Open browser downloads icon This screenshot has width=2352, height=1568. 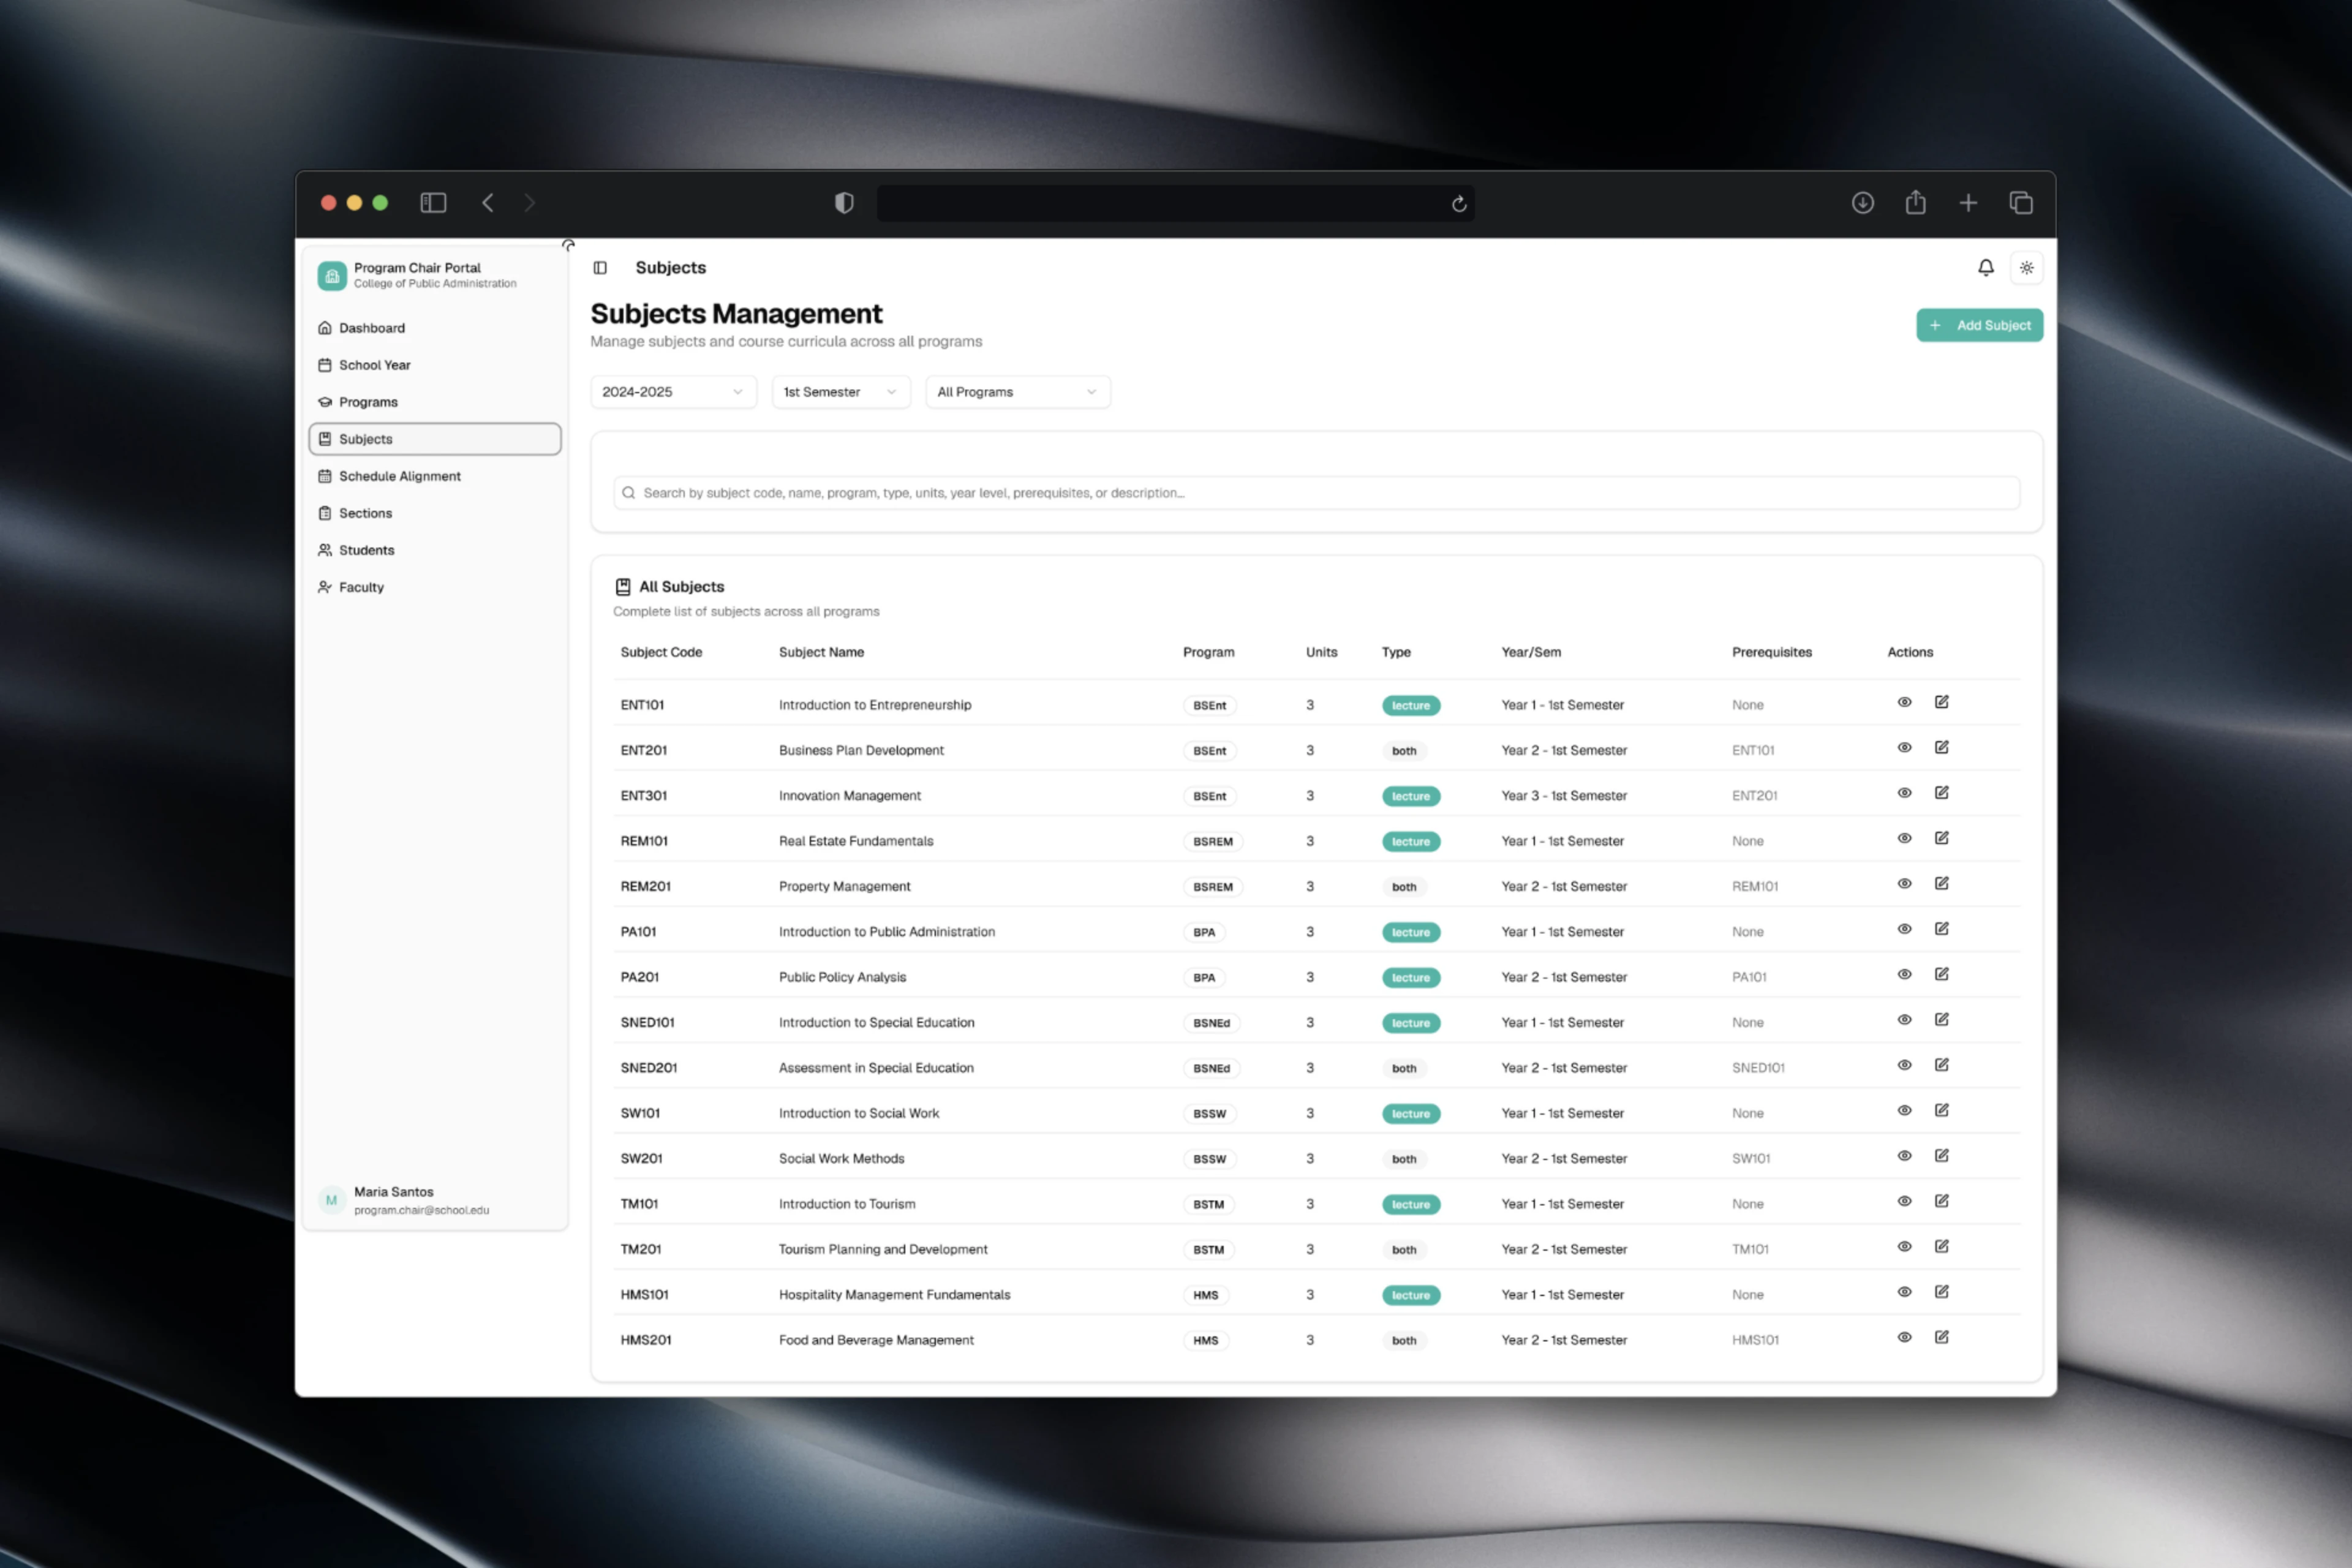click(x=1862, y=203)
